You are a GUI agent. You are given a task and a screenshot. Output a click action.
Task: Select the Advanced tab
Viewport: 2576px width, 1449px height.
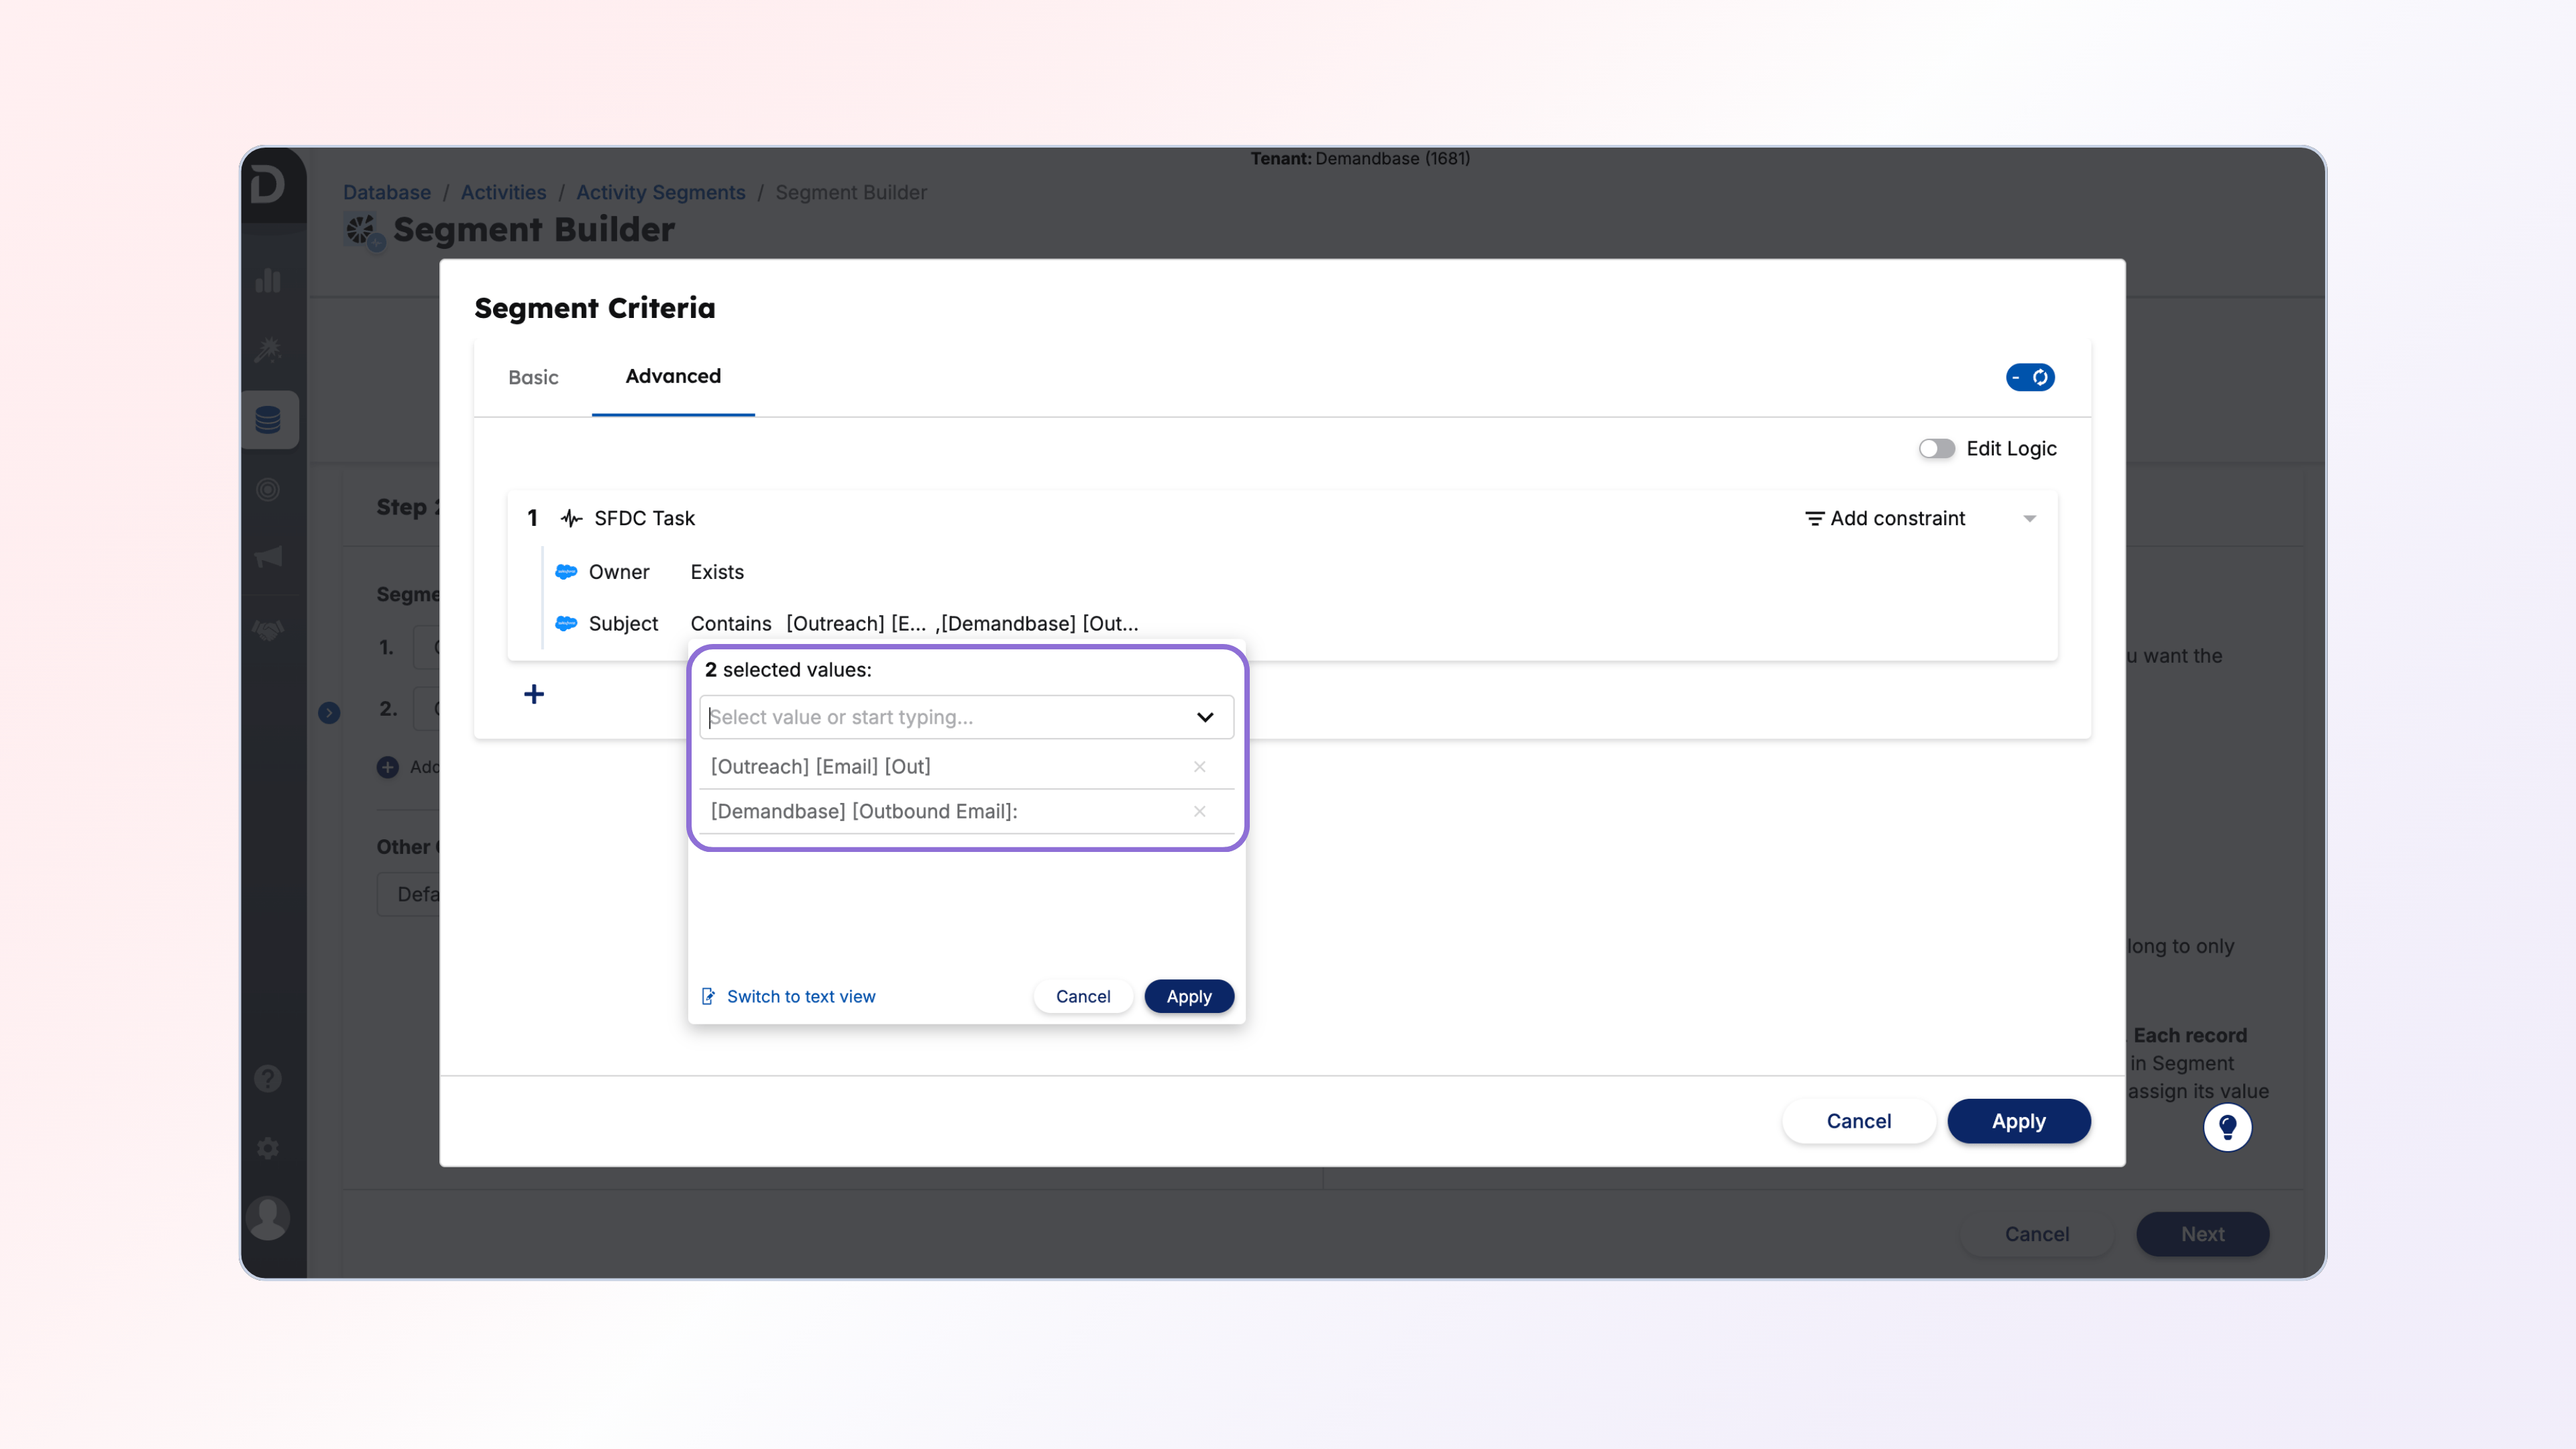coord(673,376)
